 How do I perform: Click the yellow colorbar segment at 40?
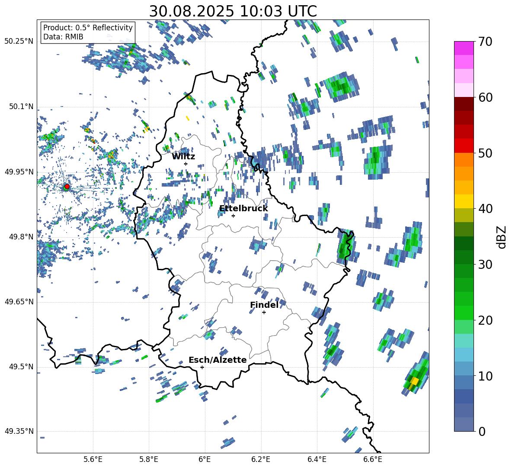464,201
